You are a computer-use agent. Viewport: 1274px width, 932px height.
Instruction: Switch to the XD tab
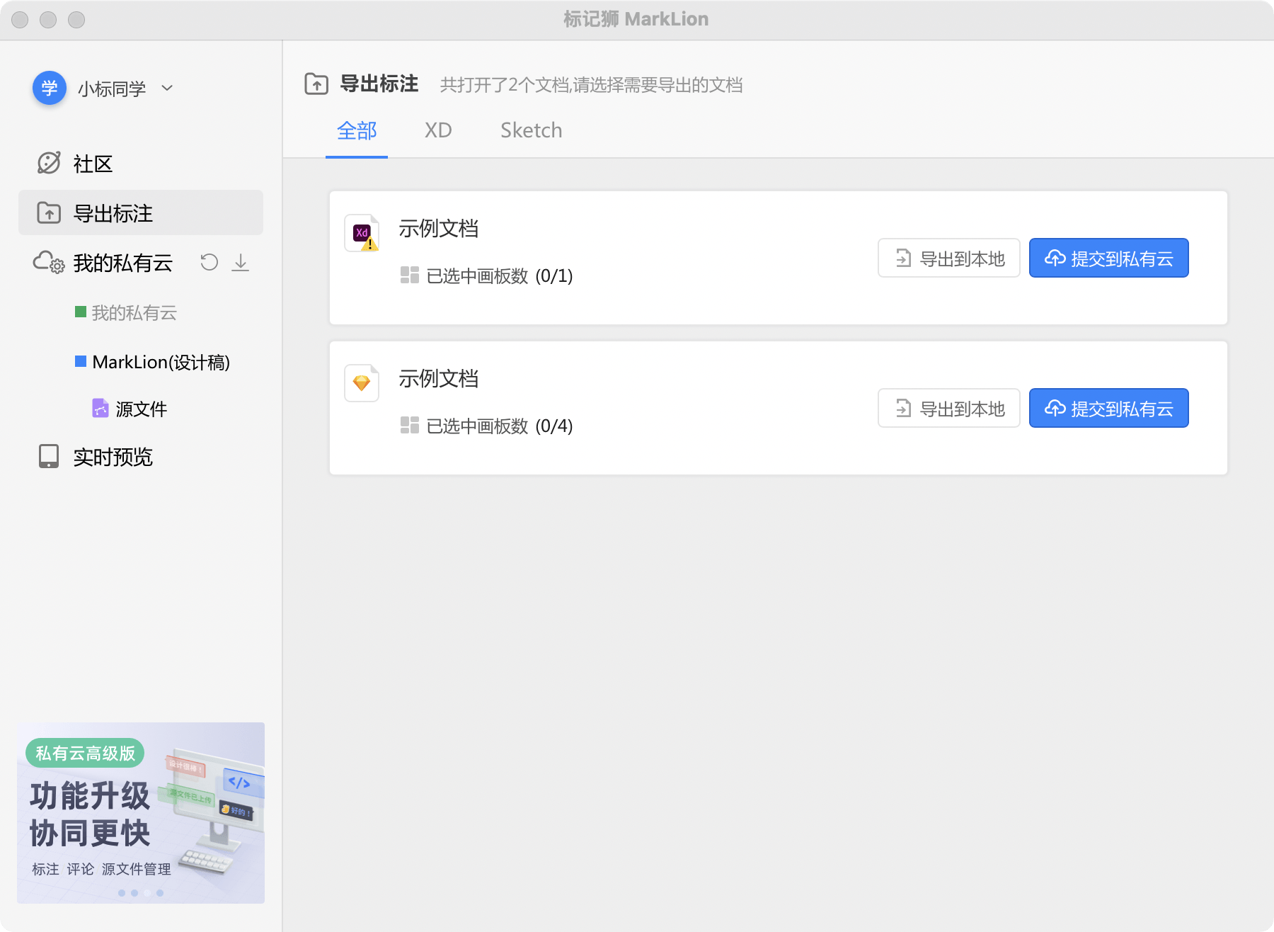tap(438, 130)
